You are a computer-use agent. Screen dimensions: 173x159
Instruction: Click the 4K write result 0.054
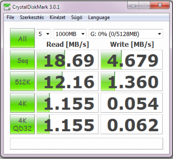pyautogui.click(x=131, y=103)
